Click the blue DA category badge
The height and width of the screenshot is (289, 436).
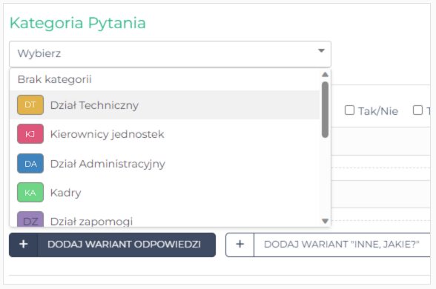[30, 163]
